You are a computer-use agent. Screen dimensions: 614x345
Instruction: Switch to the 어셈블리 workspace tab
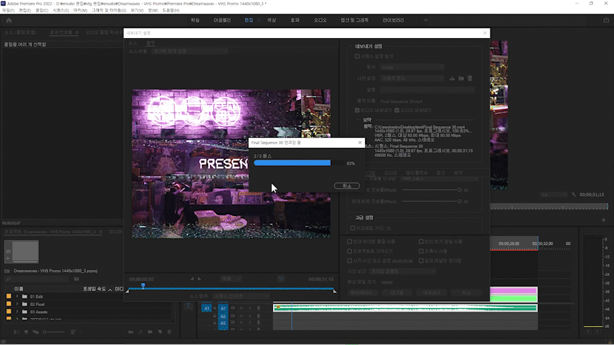(x=222, y=20)
